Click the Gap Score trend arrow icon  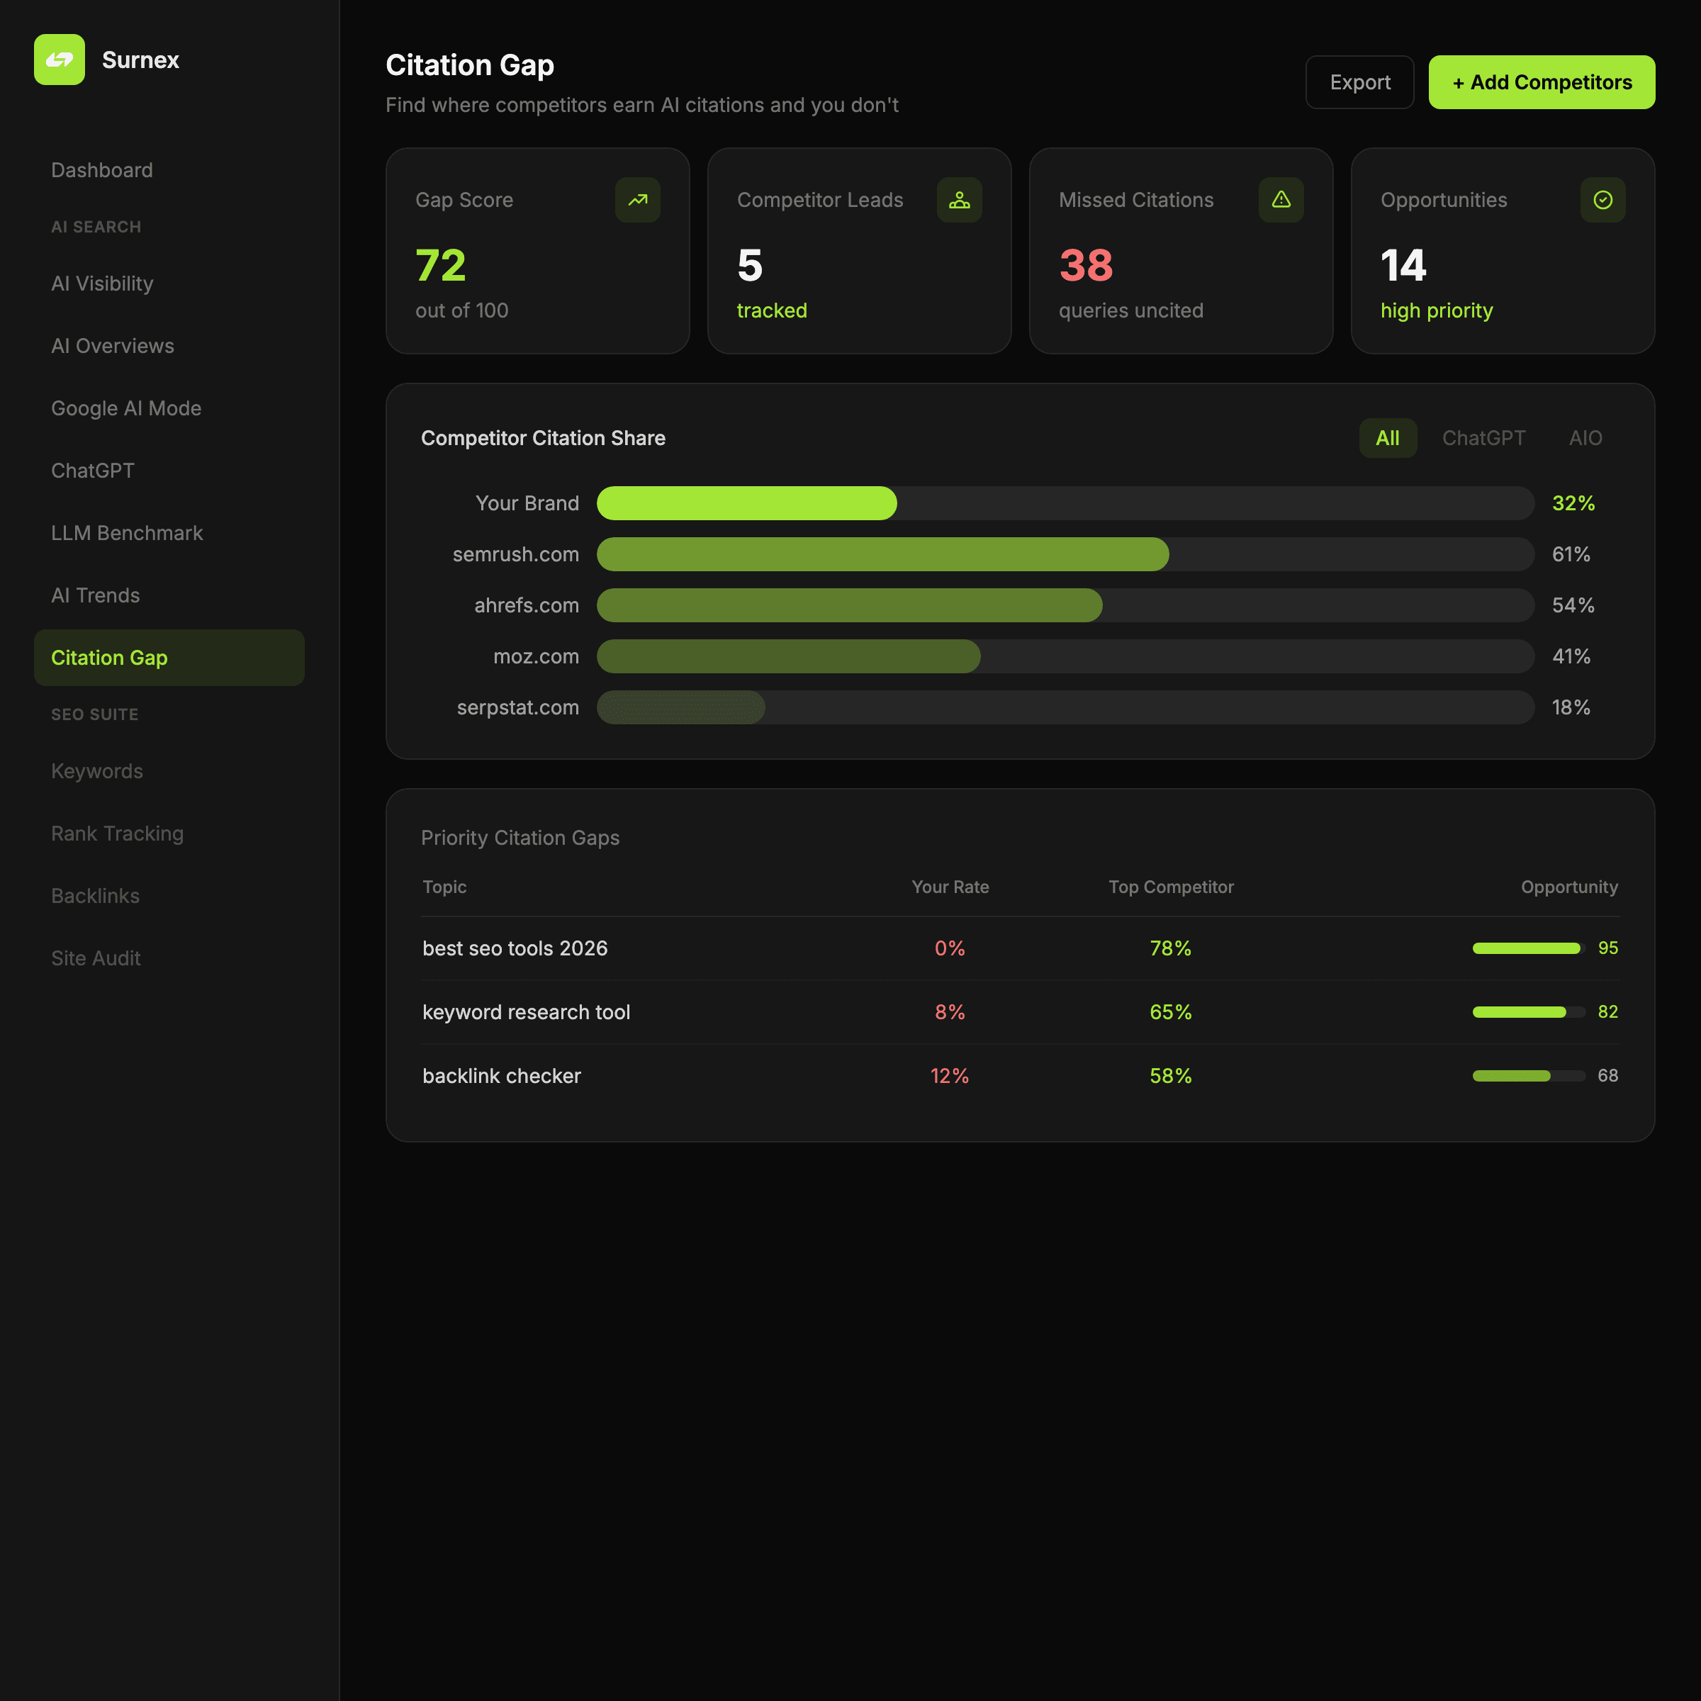point(637,200)
